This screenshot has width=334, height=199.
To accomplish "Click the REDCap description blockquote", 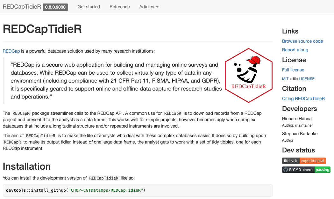I will tap(115, 80).
